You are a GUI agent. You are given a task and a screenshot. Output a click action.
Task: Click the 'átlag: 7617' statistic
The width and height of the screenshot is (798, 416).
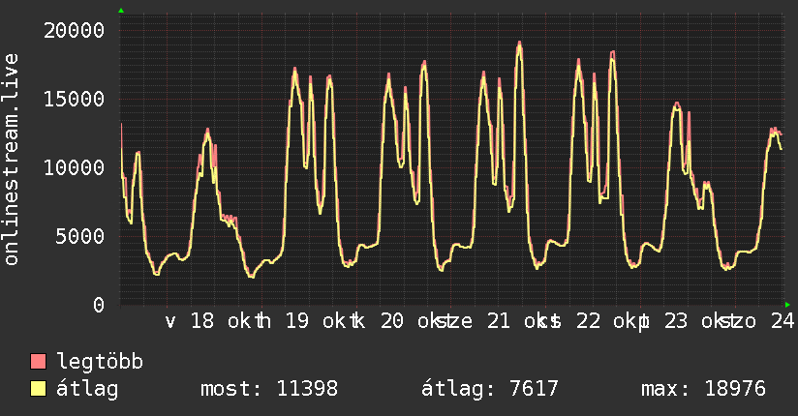pyautogui.click(x=490, y=389)
